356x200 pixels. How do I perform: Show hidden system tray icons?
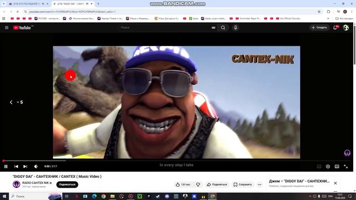(x=310, y=196)
